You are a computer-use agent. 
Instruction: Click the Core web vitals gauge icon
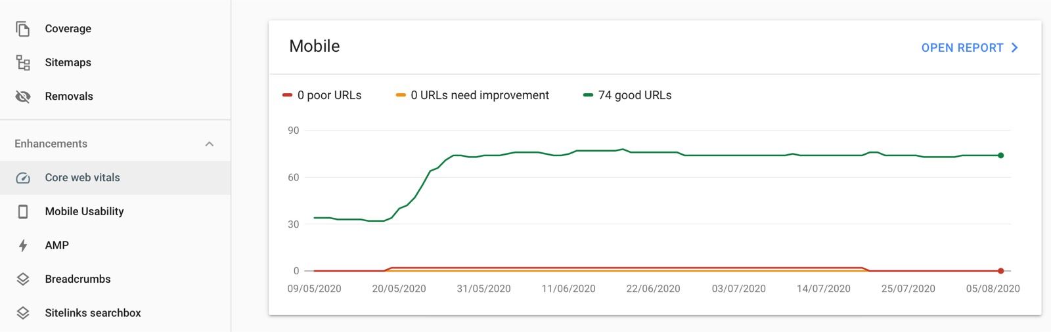coord(23,178)
